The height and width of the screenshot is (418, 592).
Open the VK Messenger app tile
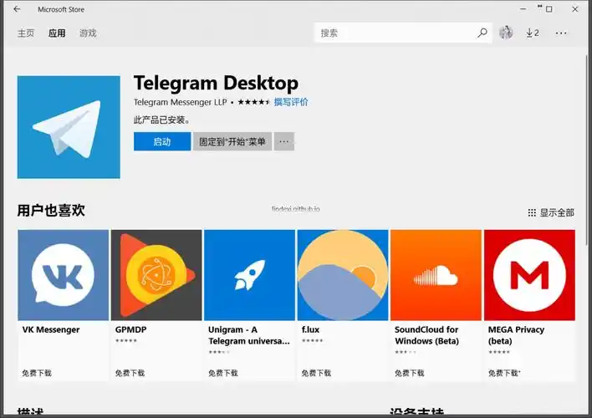point(64,275)
